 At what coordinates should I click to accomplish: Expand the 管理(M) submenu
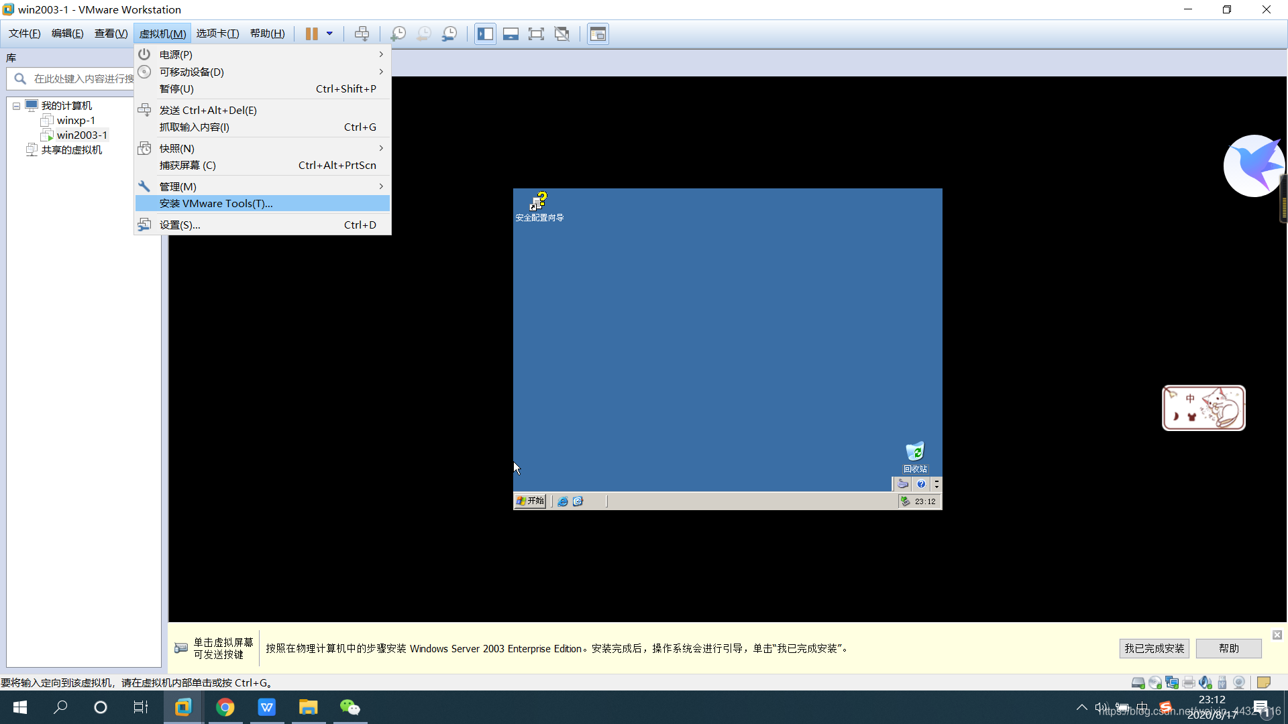pyautogui.click(x=262, y=186)
